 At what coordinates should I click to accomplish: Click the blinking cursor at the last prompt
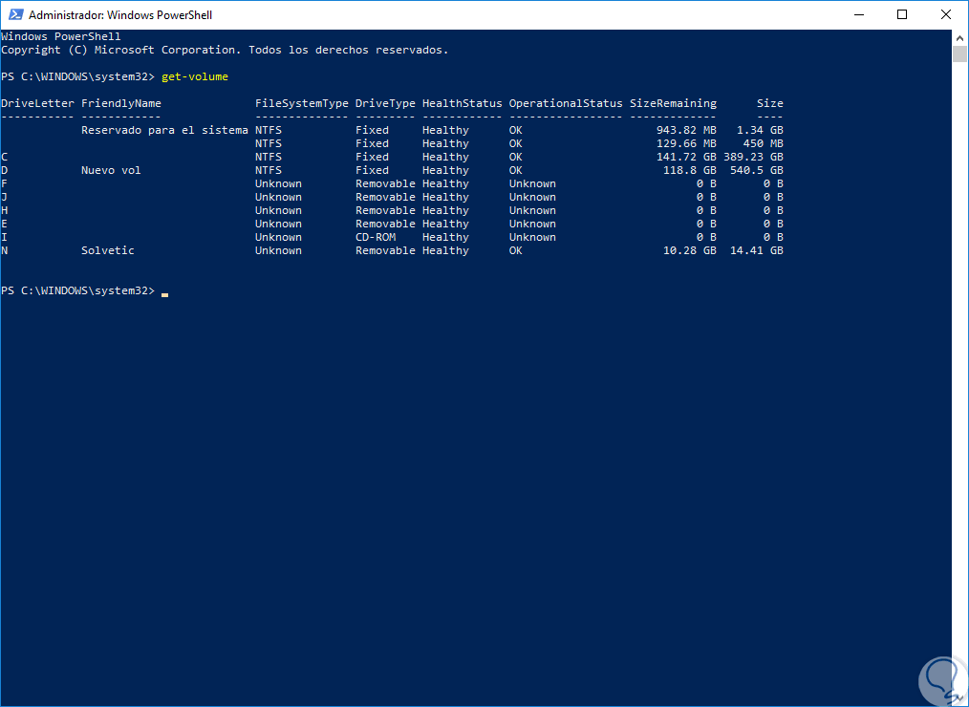[165, 292]
